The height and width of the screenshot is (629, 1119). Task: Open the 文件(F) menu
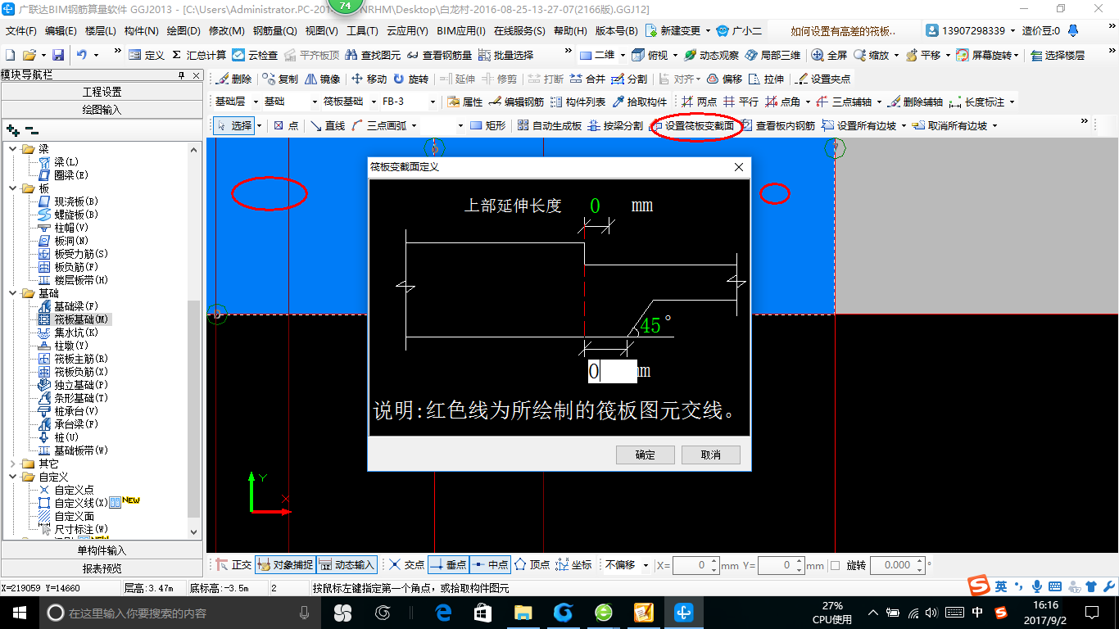(21, 31)
